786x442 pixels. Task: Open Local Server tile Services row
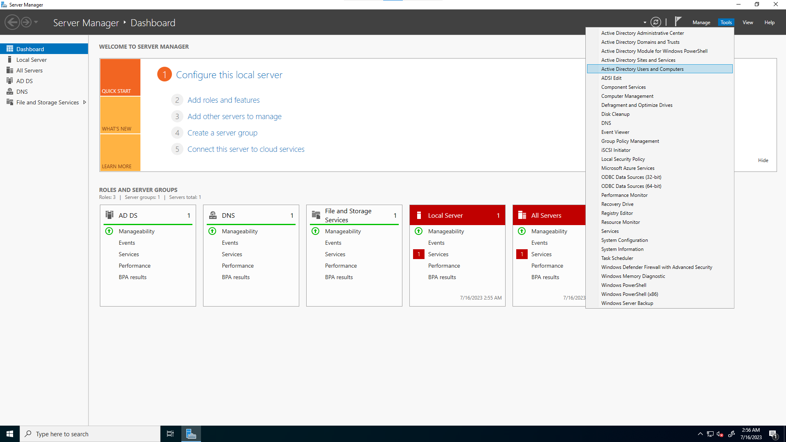pos(438,254)
